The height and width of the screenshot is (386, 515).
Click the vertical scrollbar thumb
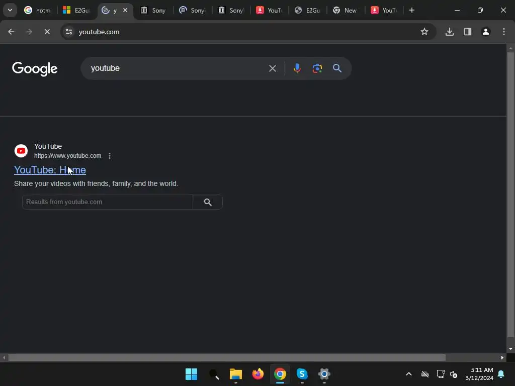click(x=510, y=194)
